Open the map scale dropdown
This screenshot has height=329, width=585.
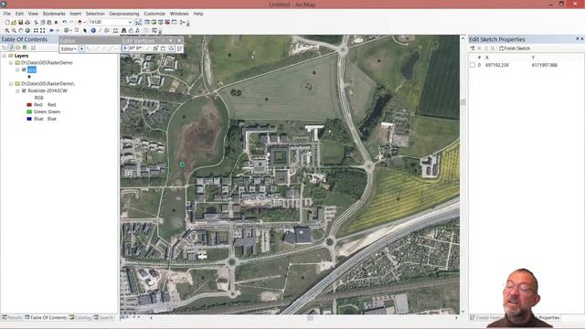[130, 22]
